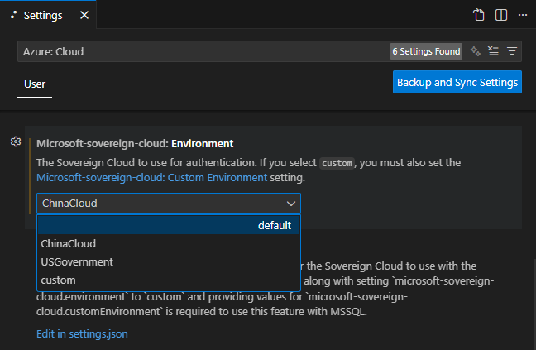Select the Settings editor tab

click(x=41, y=15)
